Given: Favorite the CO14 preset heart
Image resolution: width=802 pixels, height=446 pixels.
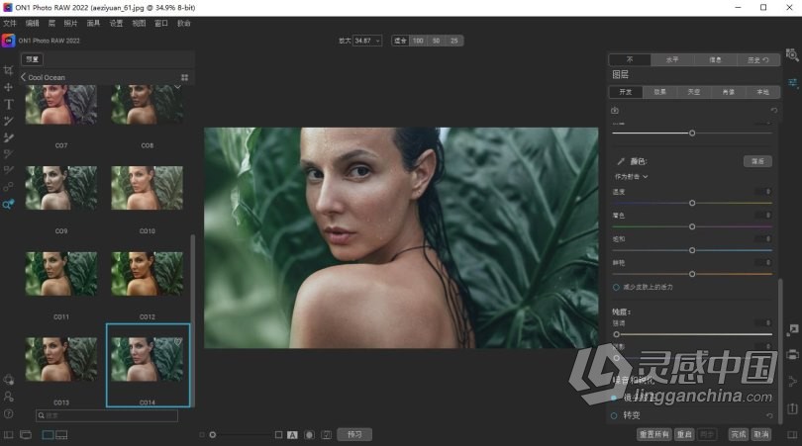Looking at the screenshot, I should pos(178,342).
